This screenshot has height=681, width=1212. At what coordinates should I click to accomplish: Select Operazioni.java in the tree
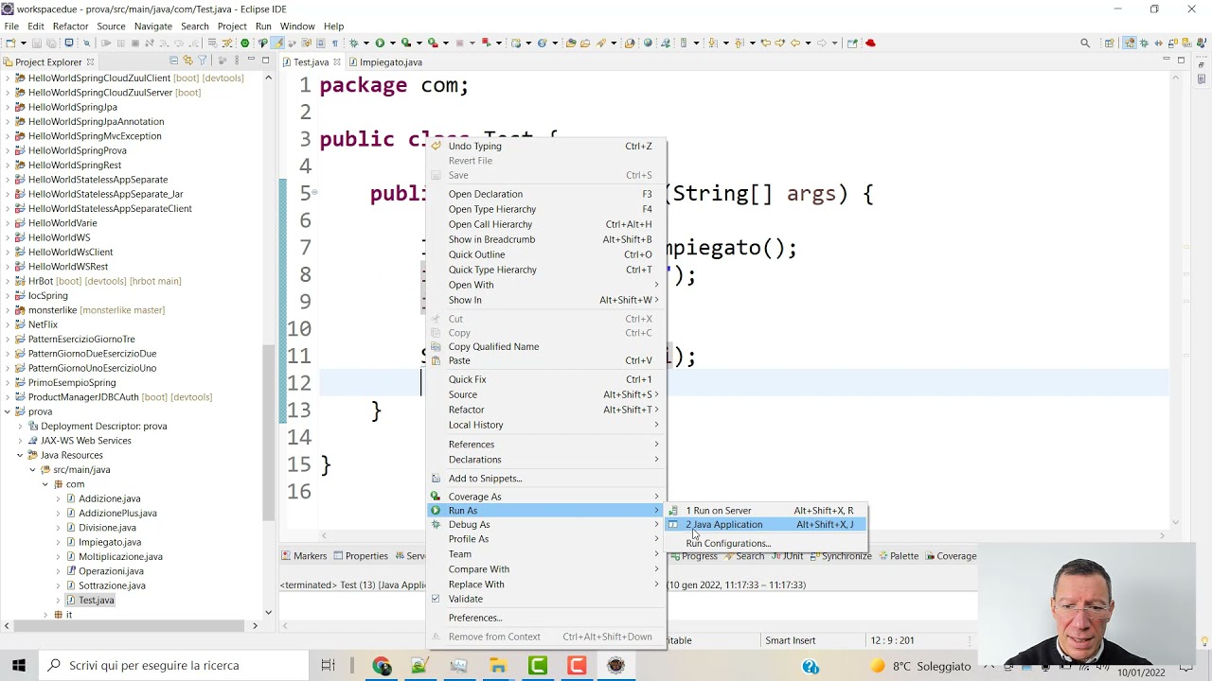coord(111,571)
